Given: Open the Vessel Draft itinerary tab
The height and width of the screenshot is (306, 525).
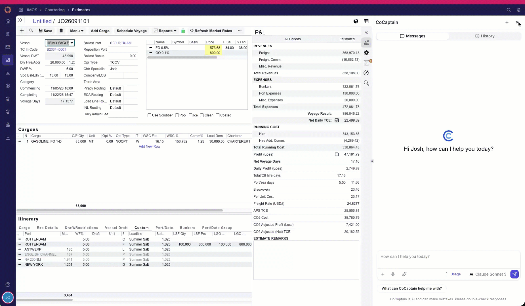Looking at the screenshot, I should (116, 228).
